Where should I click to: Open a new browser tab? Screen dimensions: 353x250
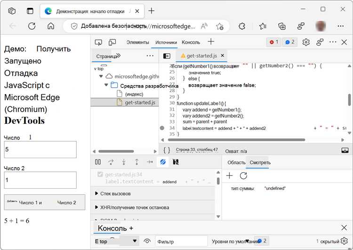click(x=152, y=10)
